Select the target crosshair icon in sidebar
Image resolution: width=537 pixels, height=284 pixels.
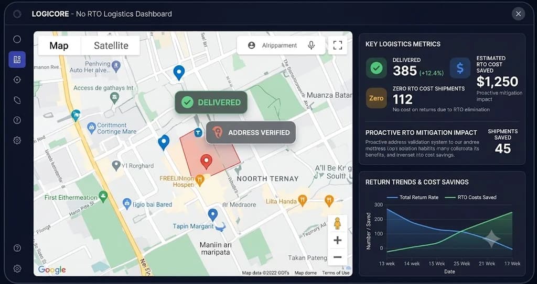[17, 79]
